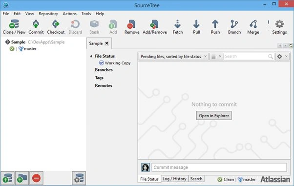Click the user avatar beside commit message
The width and height of the screenshot is (294, 186).
coord(146,167)
